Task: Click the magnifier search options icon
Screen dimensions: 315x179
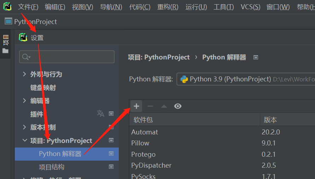Action: [26, 57]
